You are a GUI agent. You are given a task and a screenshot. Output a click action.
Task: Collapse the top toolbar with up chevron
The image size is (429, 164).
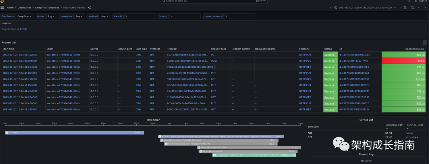tap(425, 8)
